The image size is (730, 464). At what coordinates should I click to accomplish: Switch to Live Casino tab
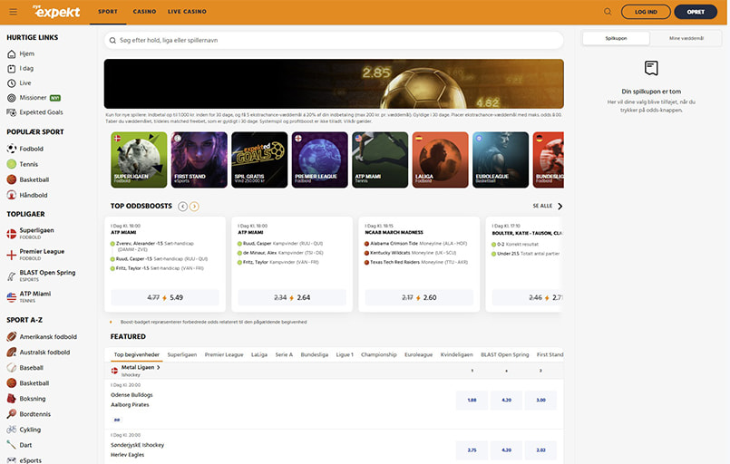click(x=187, y=12)
